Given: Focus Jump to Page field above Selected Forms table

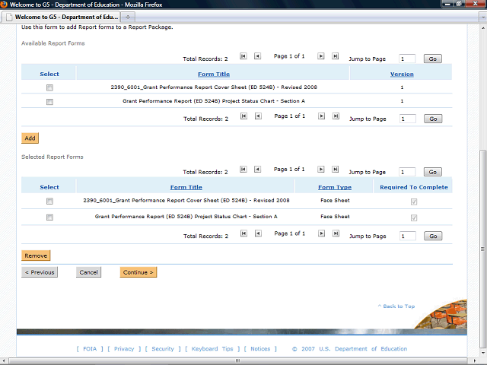Looking at the screenshot, I should pos(407,172).
